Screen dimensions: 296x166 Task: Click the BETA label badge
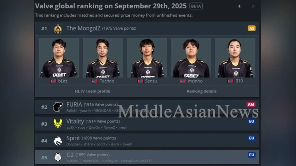196,6
